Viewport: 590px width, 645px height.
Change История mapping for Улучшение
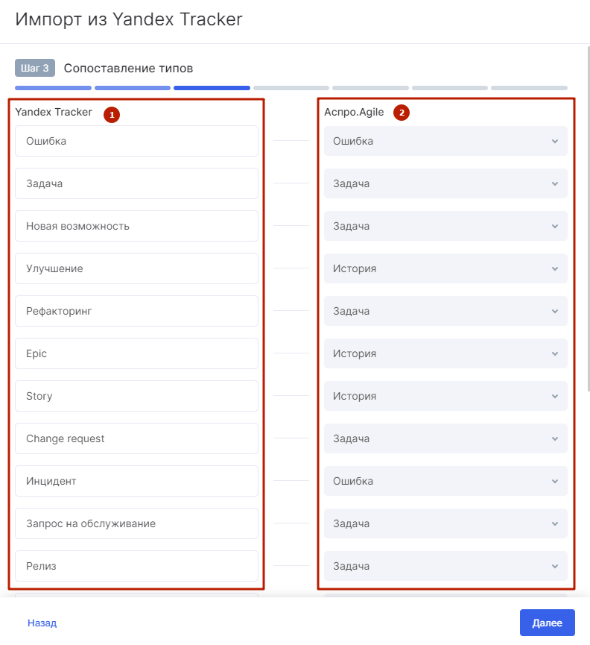click(445, 268)
